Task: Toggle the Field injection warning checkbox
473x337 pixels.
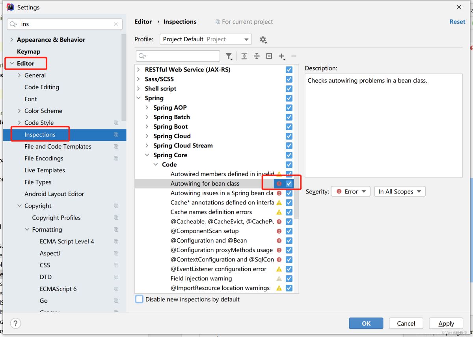Action: coord(289,278)
